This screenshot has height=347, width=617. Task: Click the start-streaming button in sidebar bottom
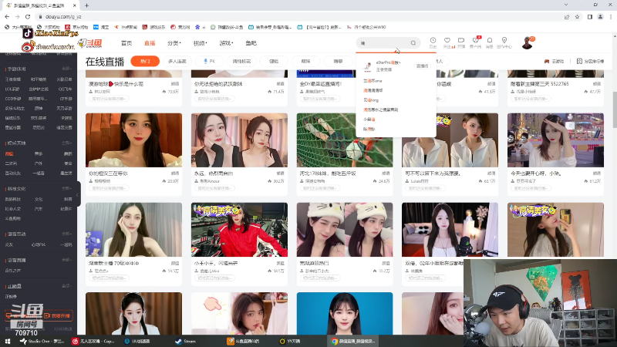(57, 315)
